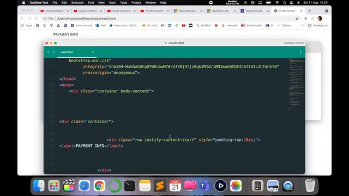Switch to Channel dashboard Chrome tab
349x196 pixels.
tap(54, 11)
